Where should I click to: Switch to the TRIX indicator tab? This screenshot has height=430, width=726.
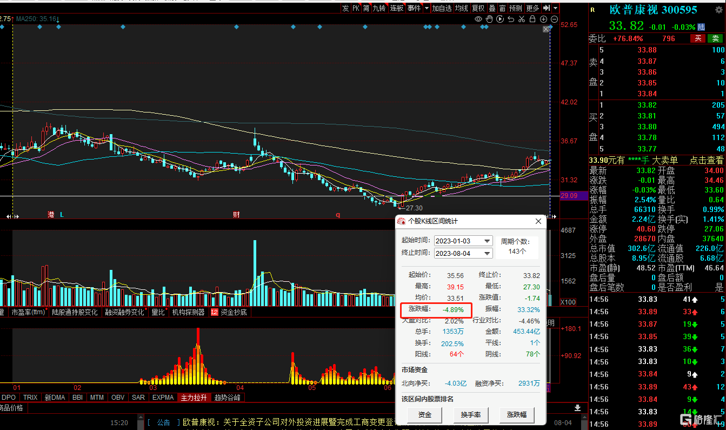[31, 398]
